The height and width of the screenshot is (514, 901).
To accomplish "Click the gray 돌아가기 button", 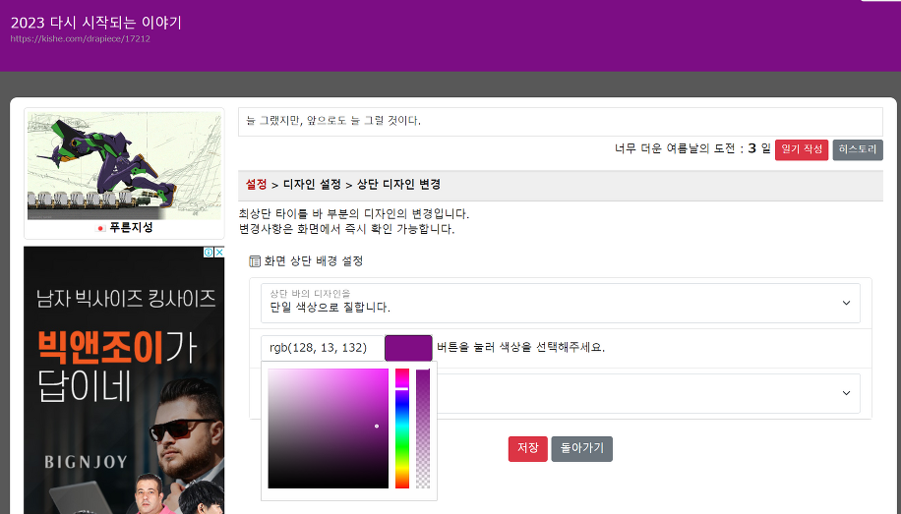I will (581, 448).
